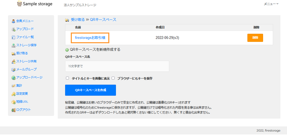Click the green plus icon beside QRキースペースを新規作成する
287x137 pixels.
tap(67, 50)
